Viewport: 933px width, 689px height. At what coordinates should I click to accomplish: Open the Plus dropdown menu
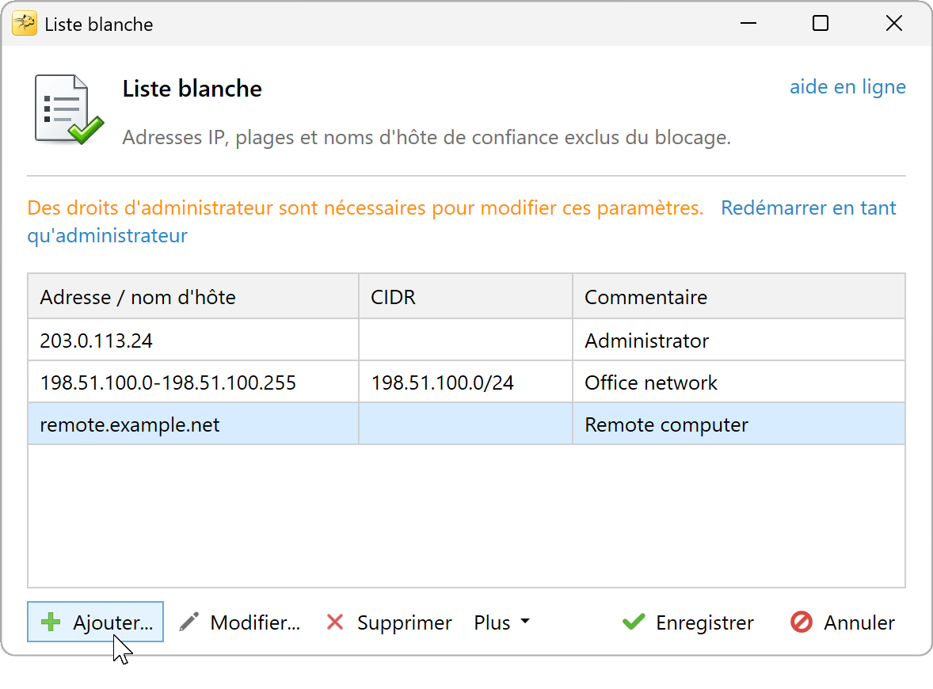tap(501, 622)
